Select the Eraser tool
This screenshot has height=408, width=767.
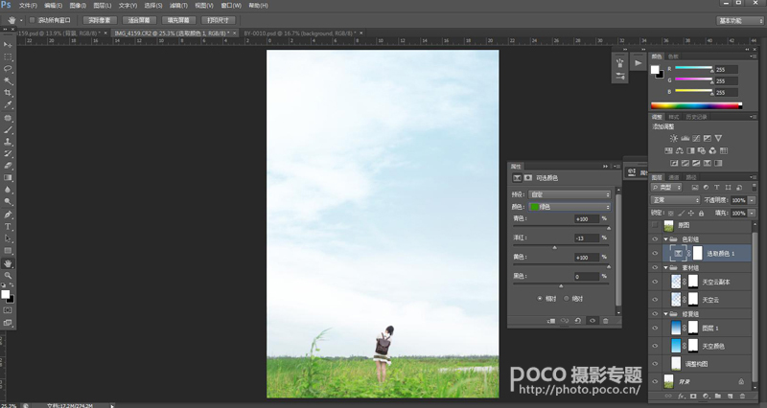click(x=8, y=166)
